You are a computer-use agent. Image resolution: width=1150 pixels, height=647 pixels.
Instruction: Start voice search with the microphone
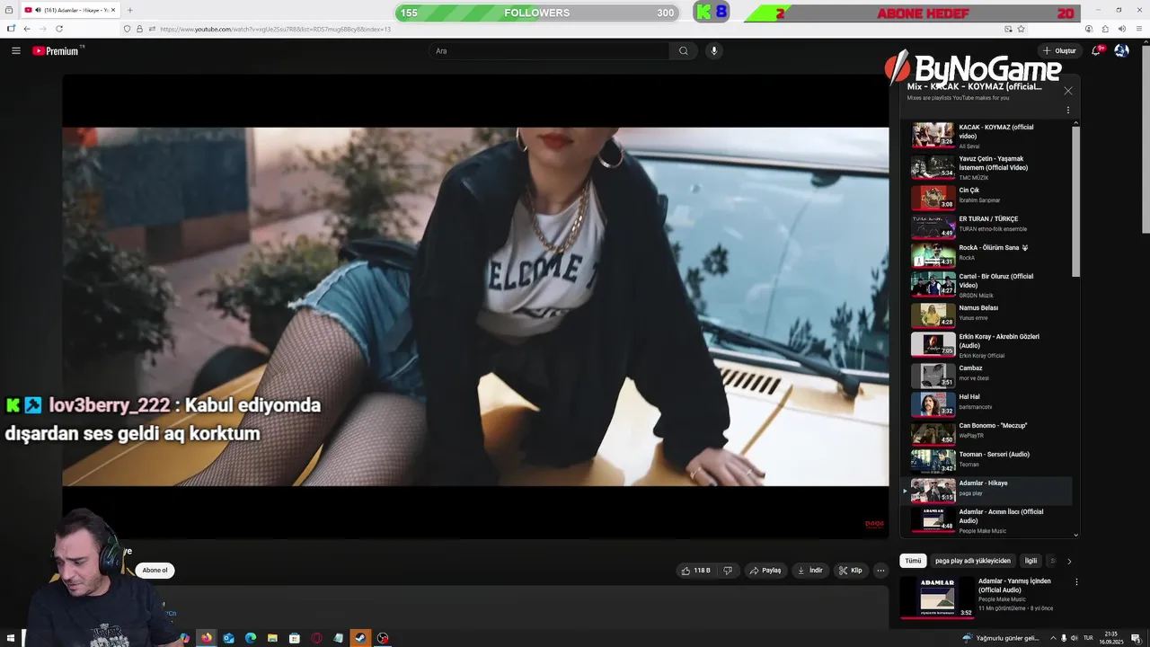pos(714,51)
